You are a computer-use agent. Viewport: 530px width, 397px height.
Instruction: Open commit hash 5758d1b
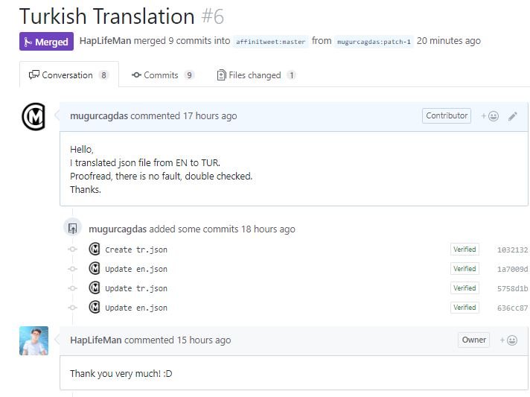click(x=512, y=289)
